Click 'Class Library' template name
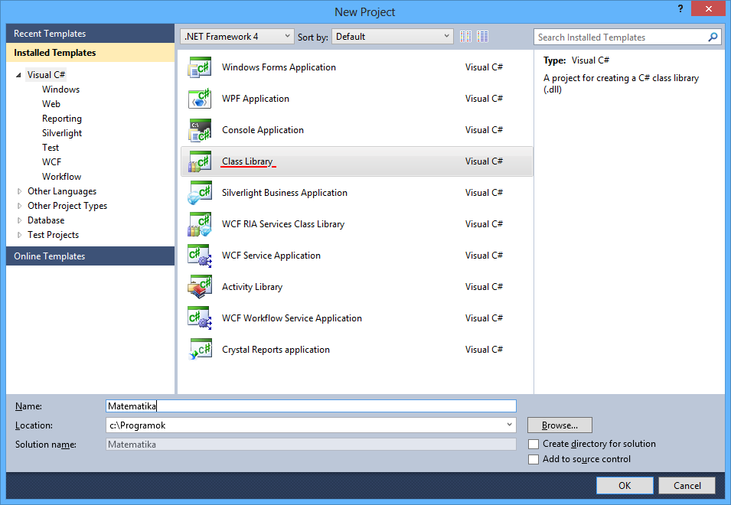 click(247, 161)
